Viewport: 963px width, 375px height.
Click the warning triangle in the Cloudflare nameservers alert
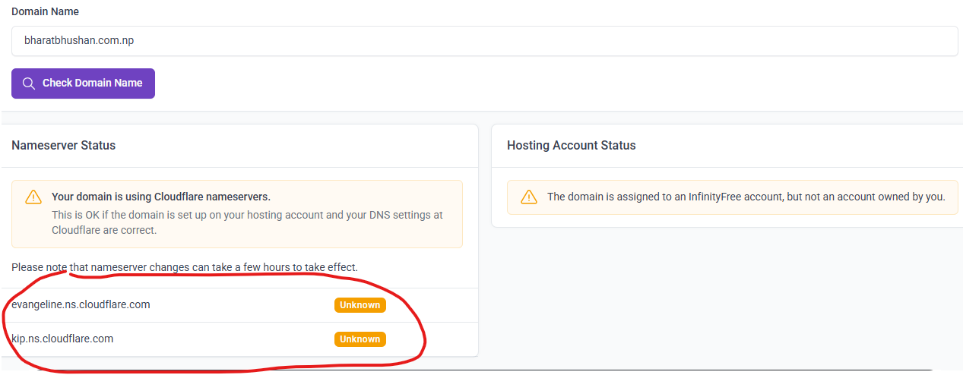(x=33, y=197)
